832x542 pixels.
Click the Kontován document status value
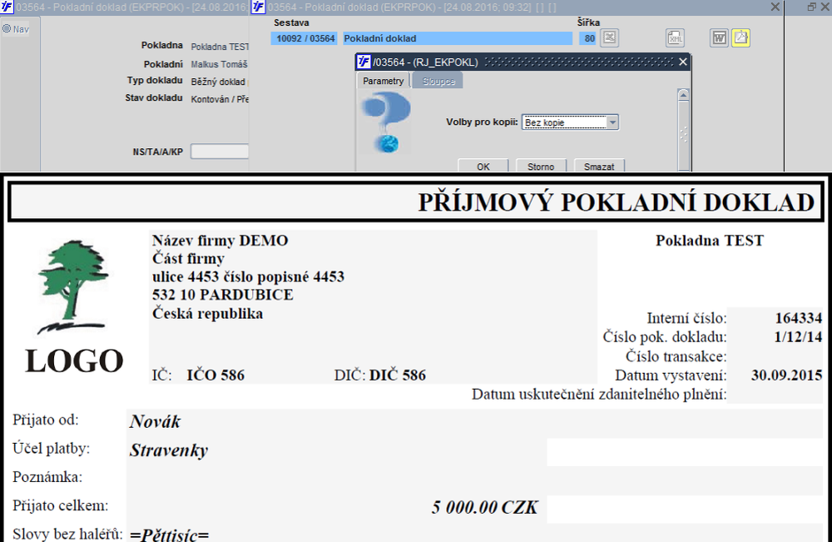(220, 99)
